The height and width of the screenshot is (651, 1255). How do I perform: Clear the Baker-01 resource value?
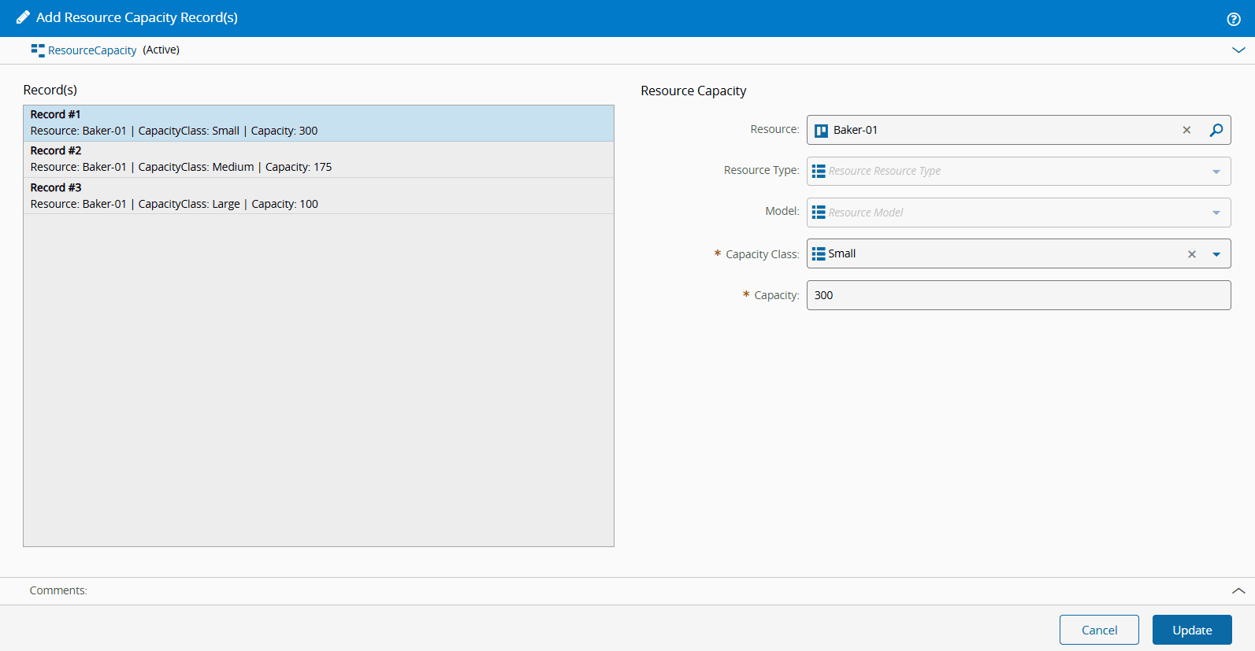[1186, 130]
